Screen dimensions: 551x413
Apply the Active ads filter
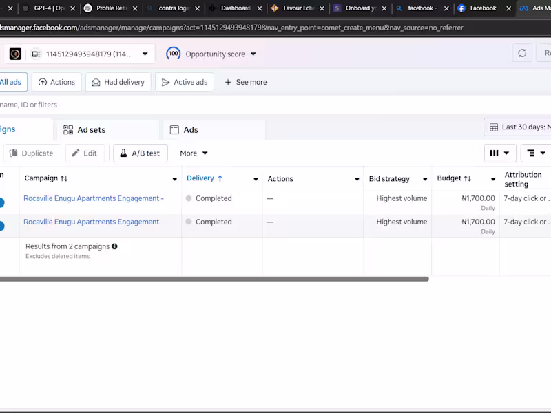point(185,82)
